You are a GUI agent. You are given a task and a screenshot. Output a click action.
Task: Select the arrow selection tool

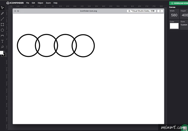coord(2,8)
